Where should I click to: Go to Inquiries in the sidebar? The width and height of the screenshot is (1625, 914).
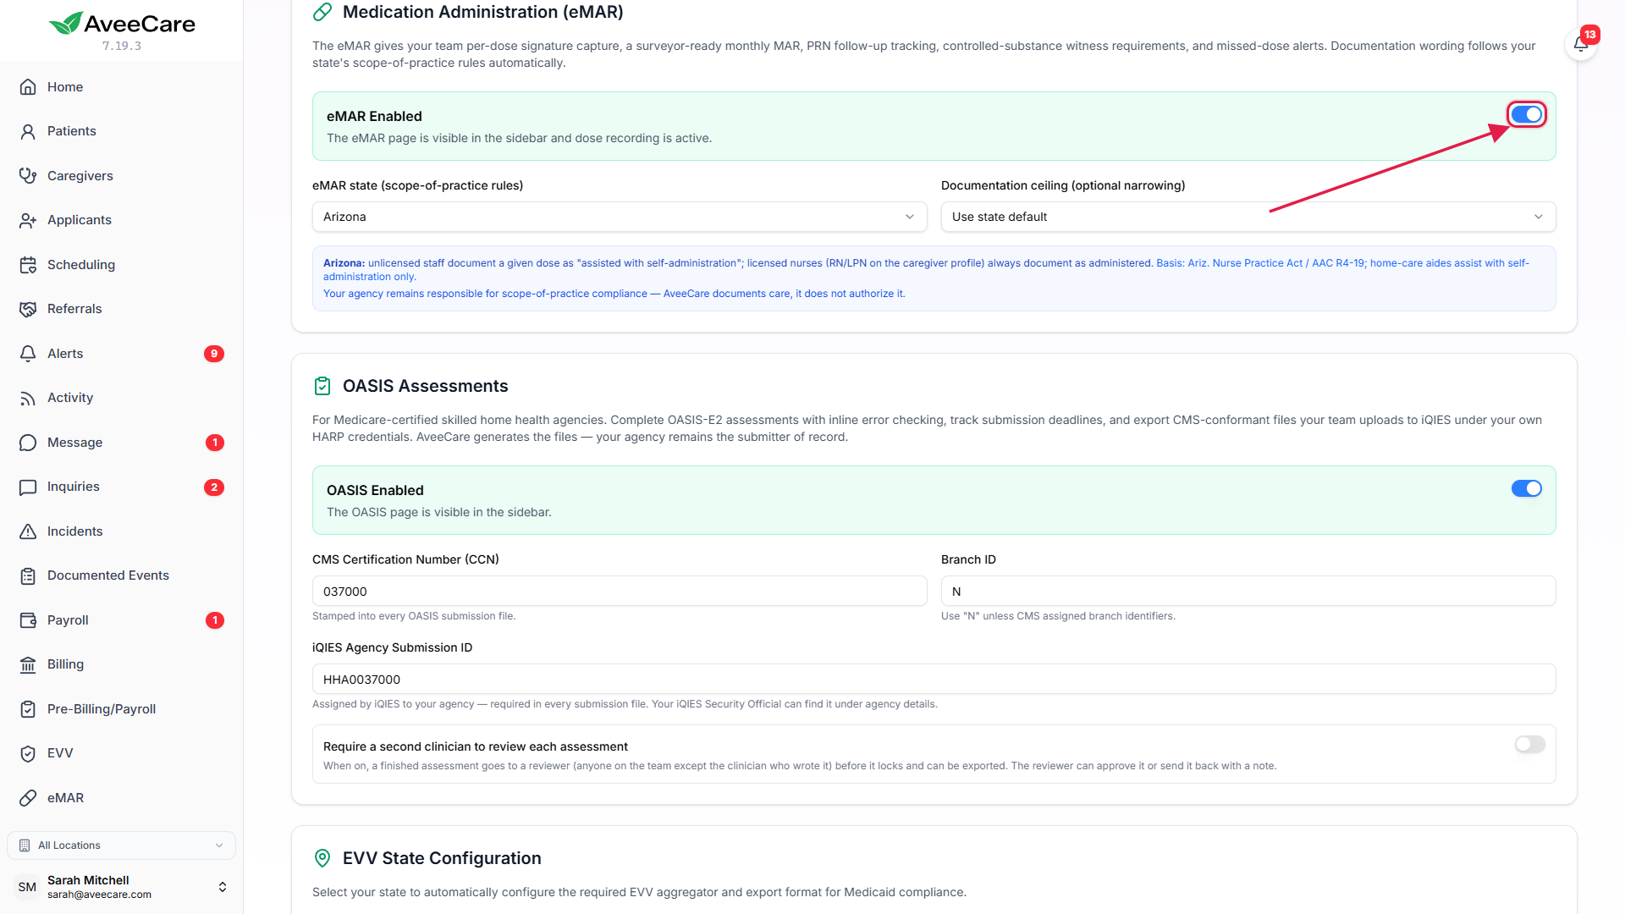[74, 487]
